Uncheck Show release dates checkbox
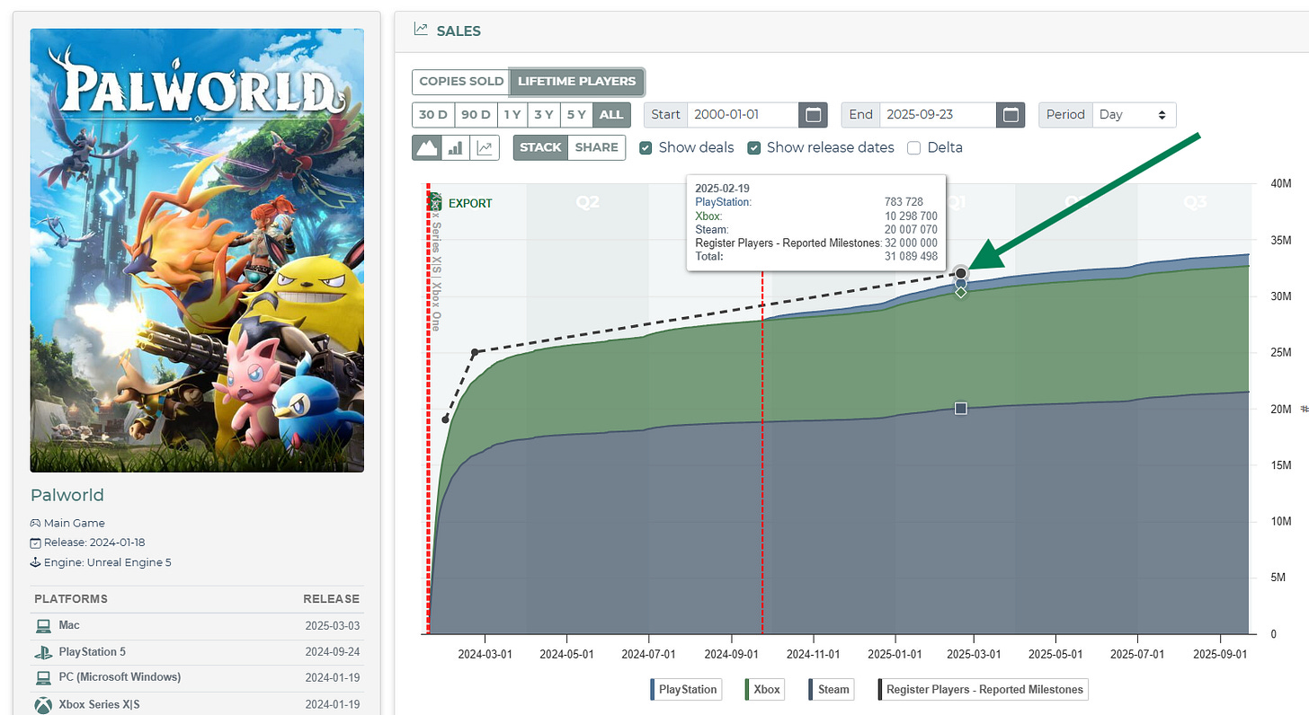Image resolution: width=1309 pixels, height=715 pixels. tap(754, 147)
